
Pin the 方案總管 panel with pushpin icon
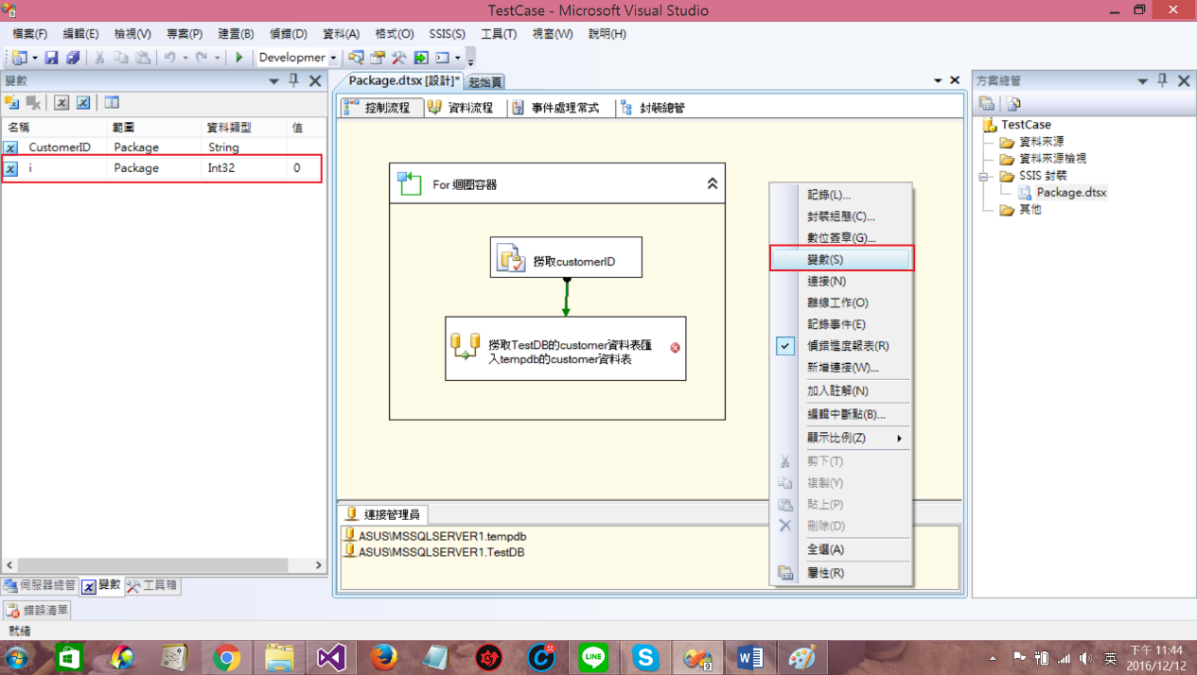pos(1163,81)
